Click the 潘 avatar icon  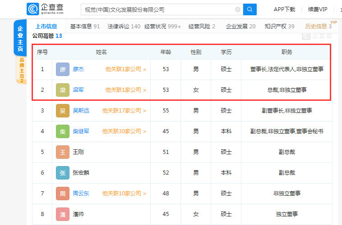coord(63,214)
